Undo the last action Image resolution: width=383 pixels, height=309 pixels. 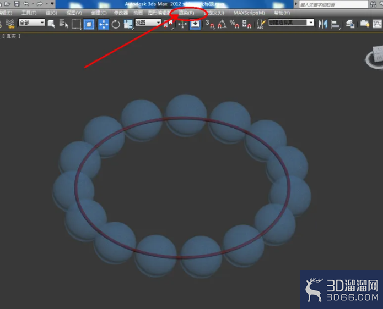tap(26, 4)
